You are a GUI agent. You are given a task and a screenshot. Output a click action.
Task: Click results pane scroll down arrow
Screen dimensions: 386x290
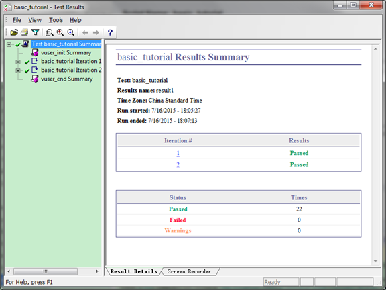tap(375, 261)
